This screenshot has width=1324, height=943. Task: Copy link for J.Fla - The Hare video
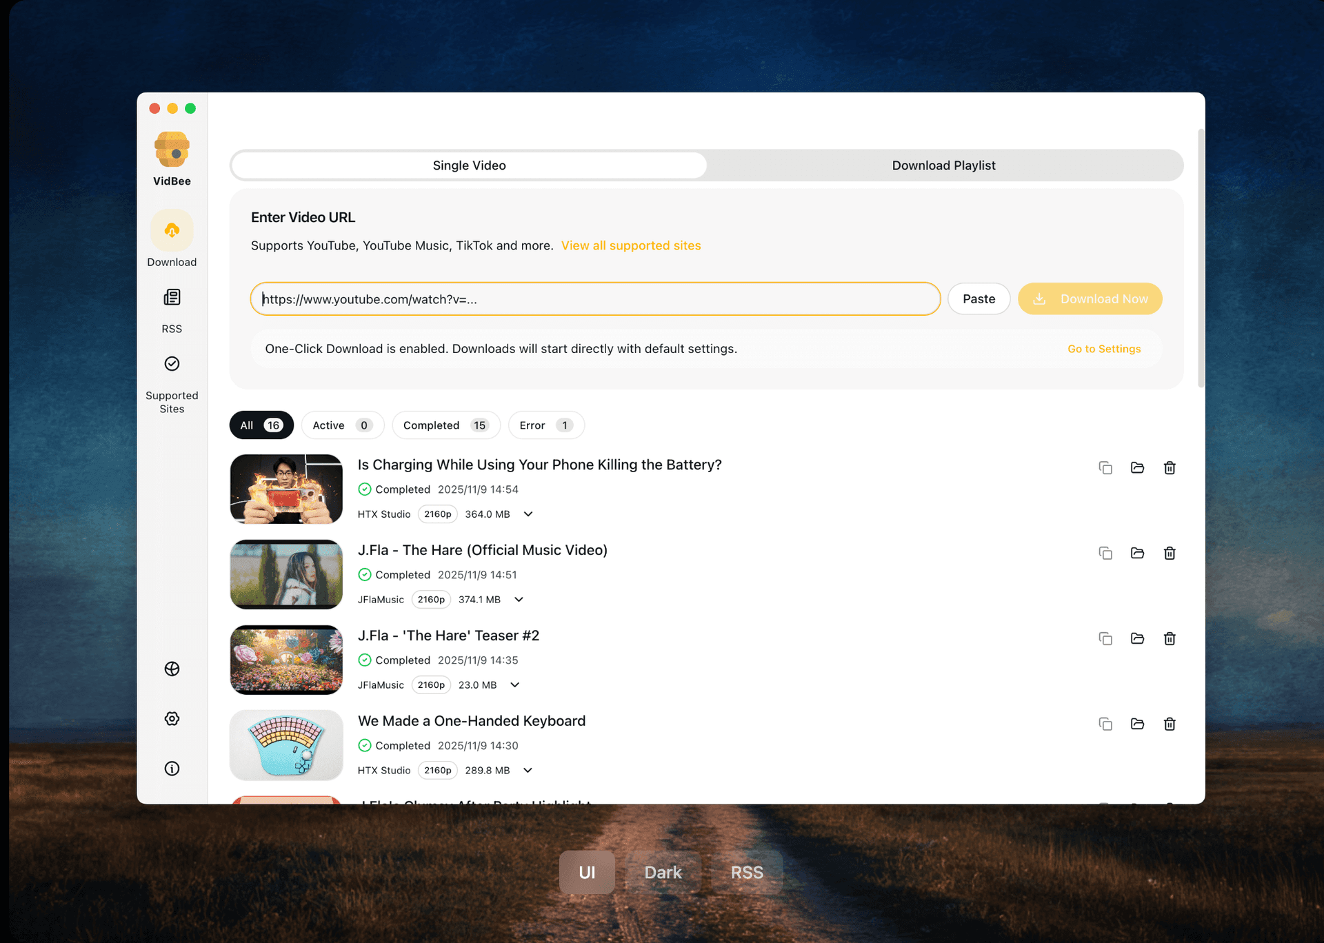point(1105,553)
